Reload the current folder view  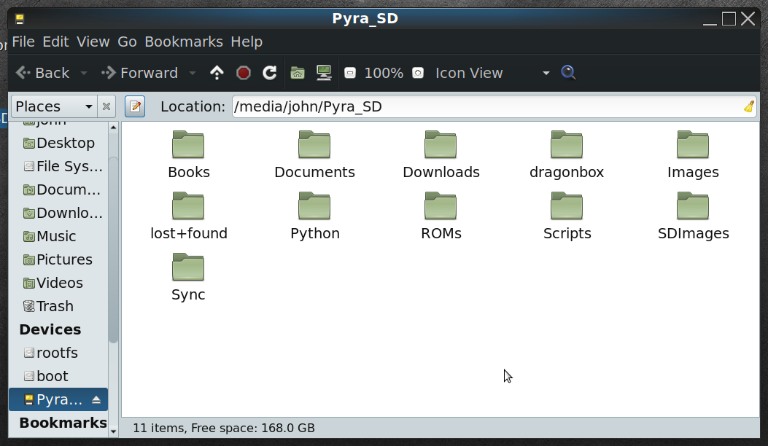(269, 73)
